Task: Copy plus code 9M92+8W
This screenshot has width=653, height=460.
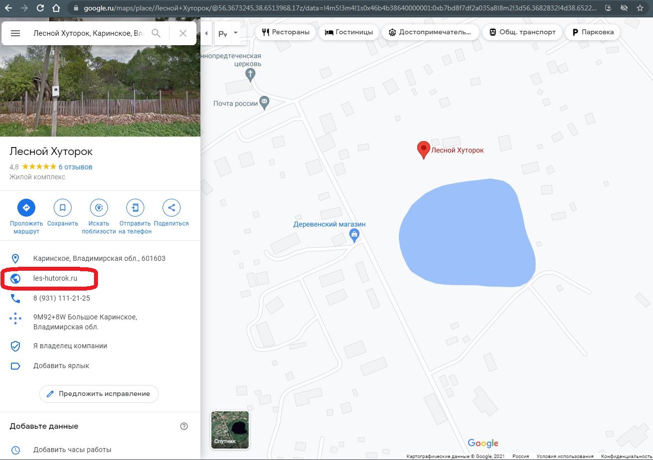Action: coord(85,322)
